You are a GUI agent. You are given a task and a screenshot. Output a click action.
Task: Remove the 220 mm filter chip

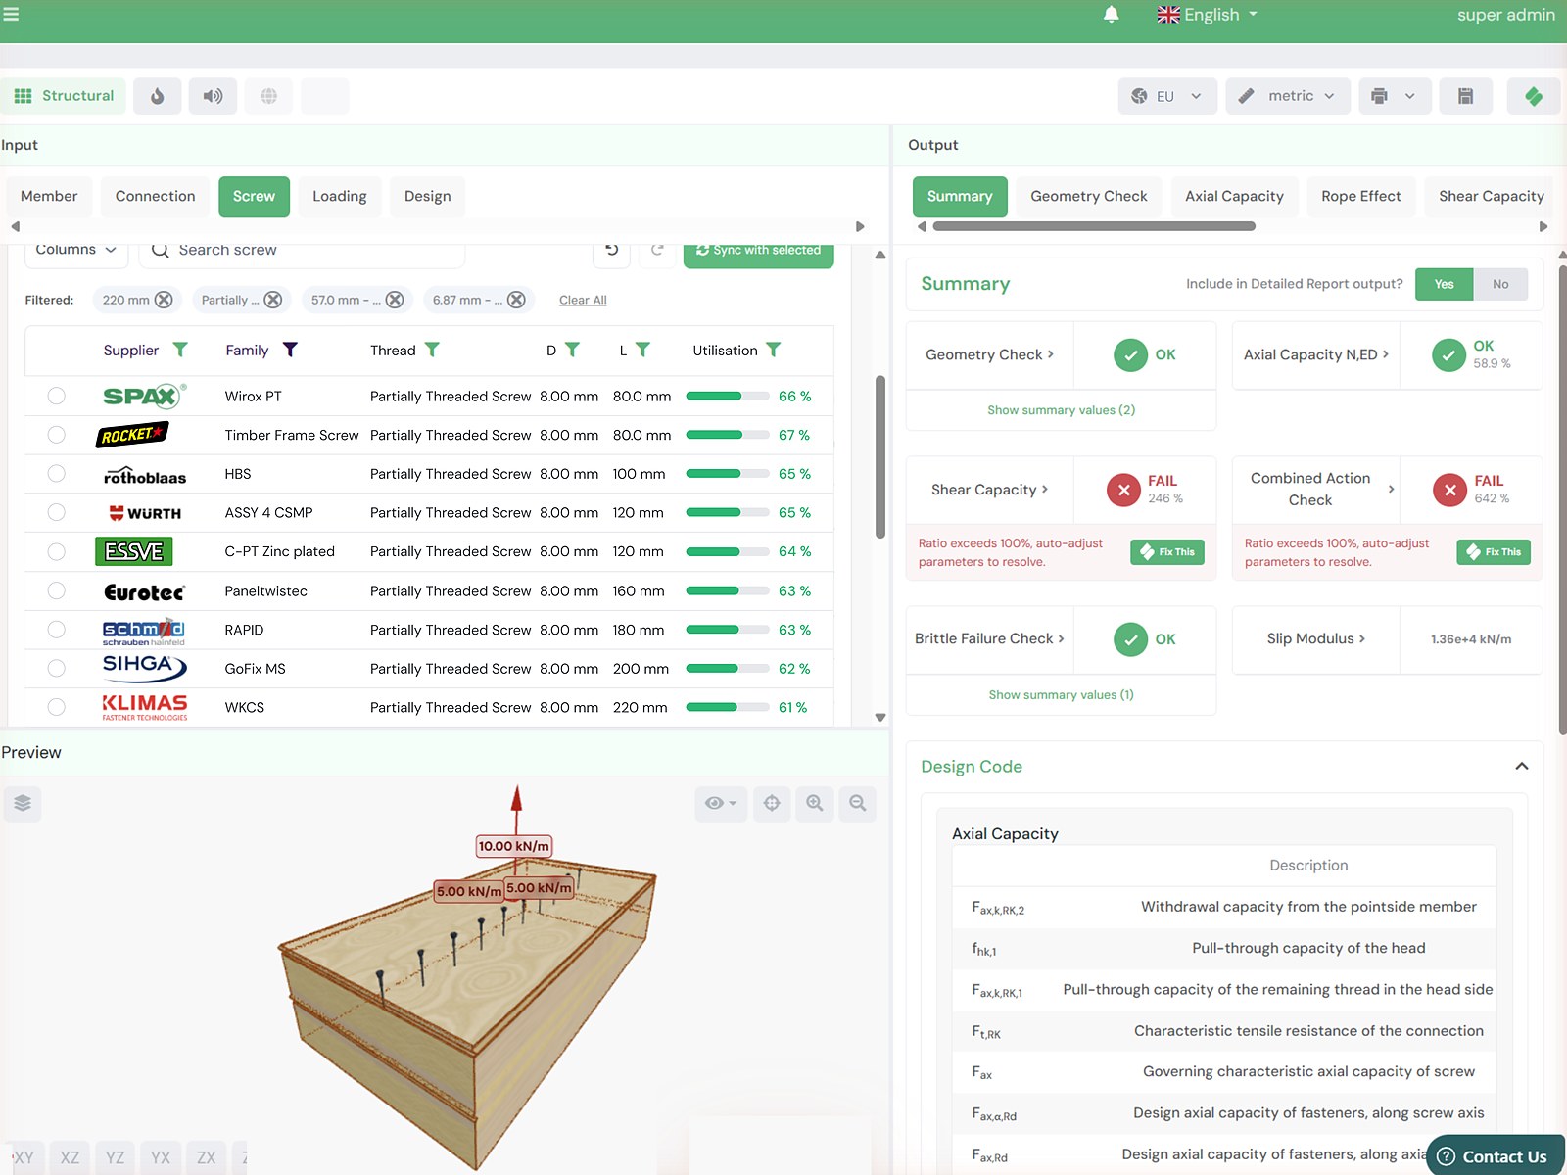[x=164, y=300]
